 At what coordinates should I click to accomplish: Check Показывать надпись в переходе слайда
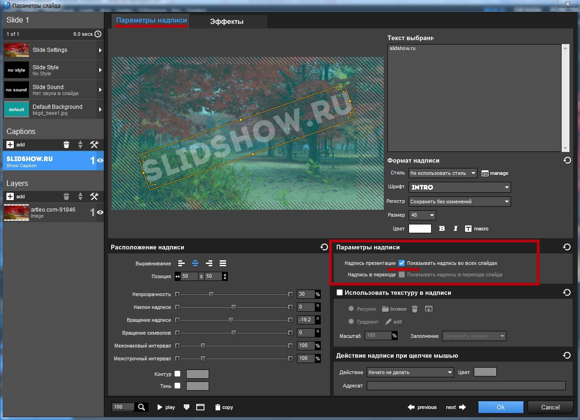point(402,274)
